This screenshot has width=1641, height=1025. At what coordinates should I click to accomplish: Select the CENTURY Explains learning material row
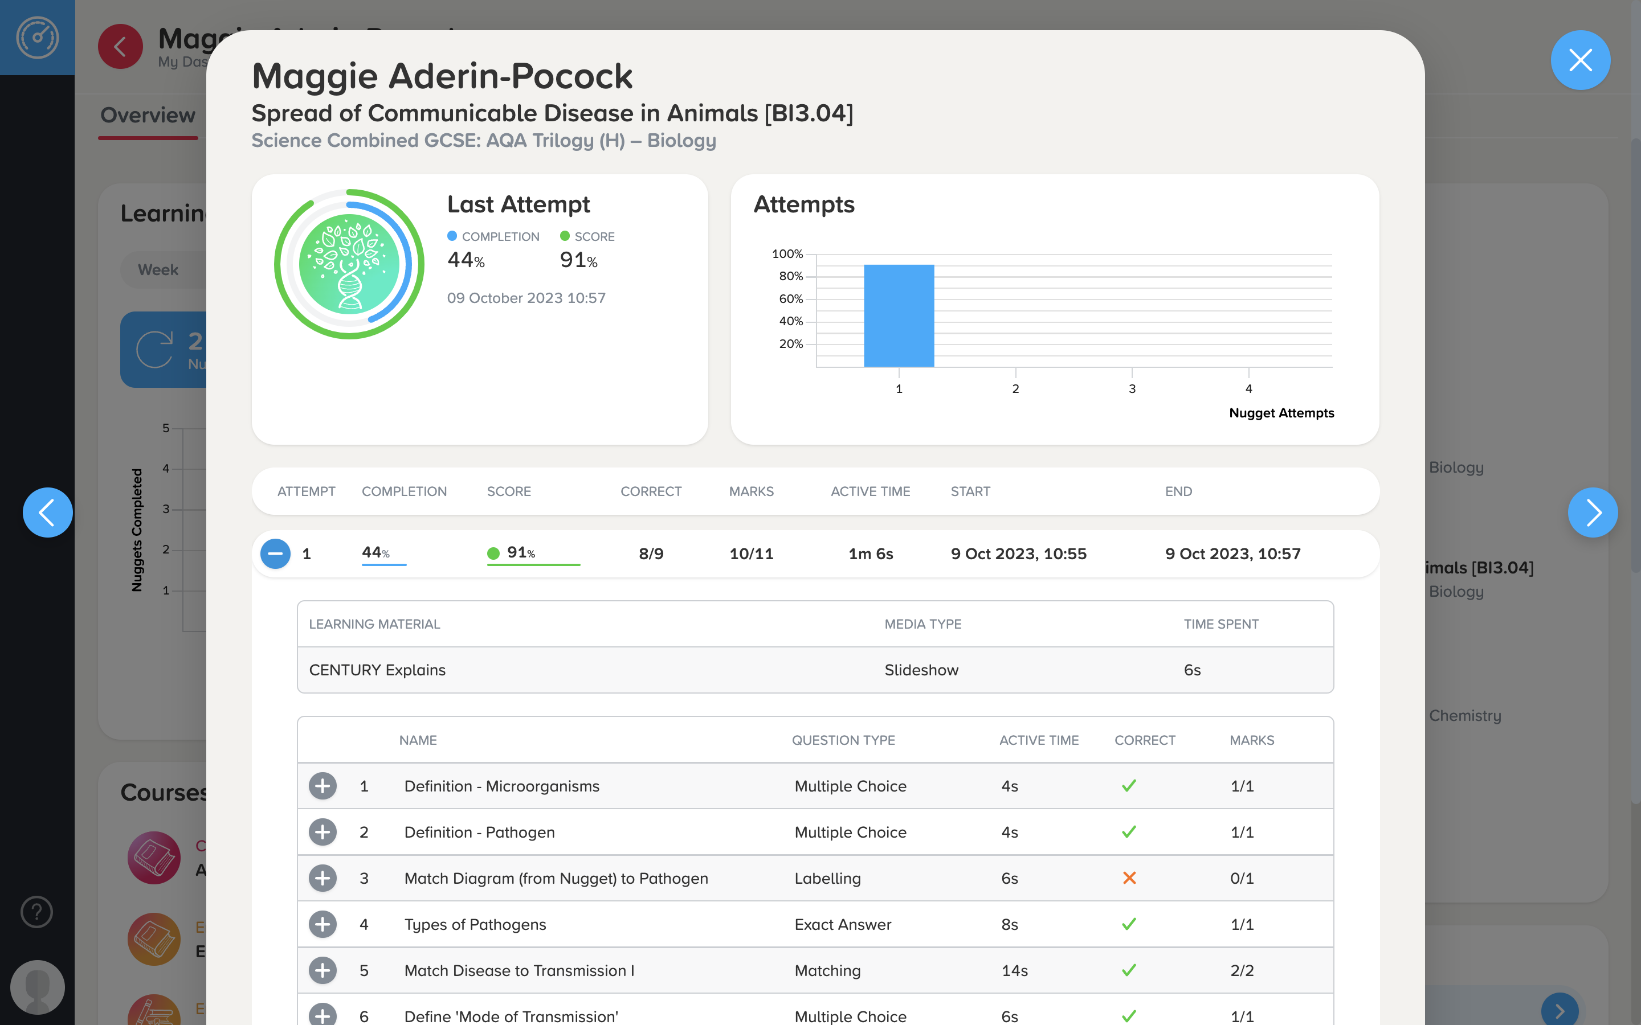tap(815, 670)
